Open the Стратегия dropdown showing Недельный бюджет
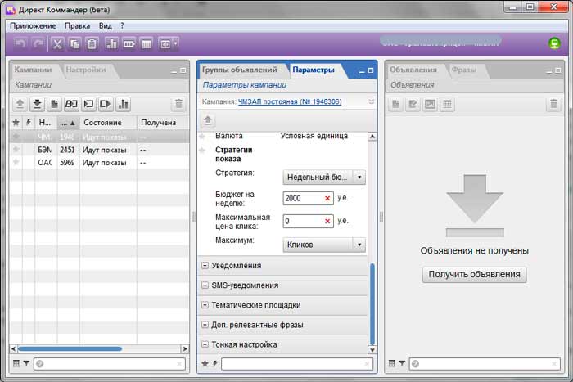This screenshot has height=382, width=573. click(323, 177)
